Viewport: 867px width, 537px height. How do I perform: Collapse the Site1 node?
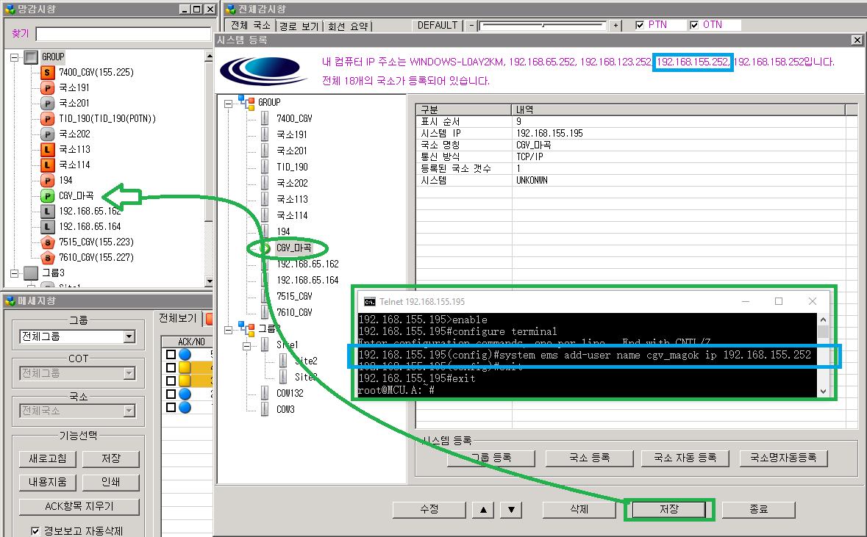pyautogui.click(x=247, y=346)
